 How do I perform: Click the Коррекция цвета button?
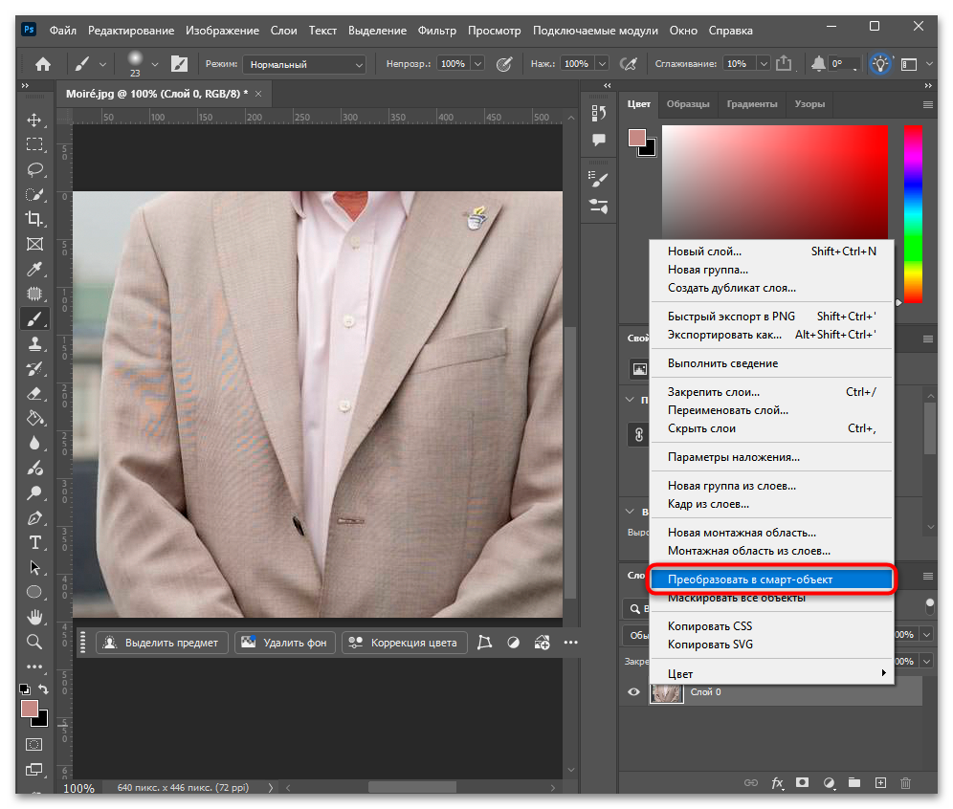tap(404, 643)
